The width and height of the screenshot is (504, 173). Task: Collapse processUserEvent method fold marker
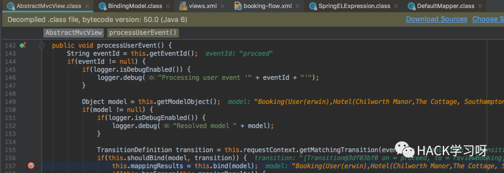point(42,46)
